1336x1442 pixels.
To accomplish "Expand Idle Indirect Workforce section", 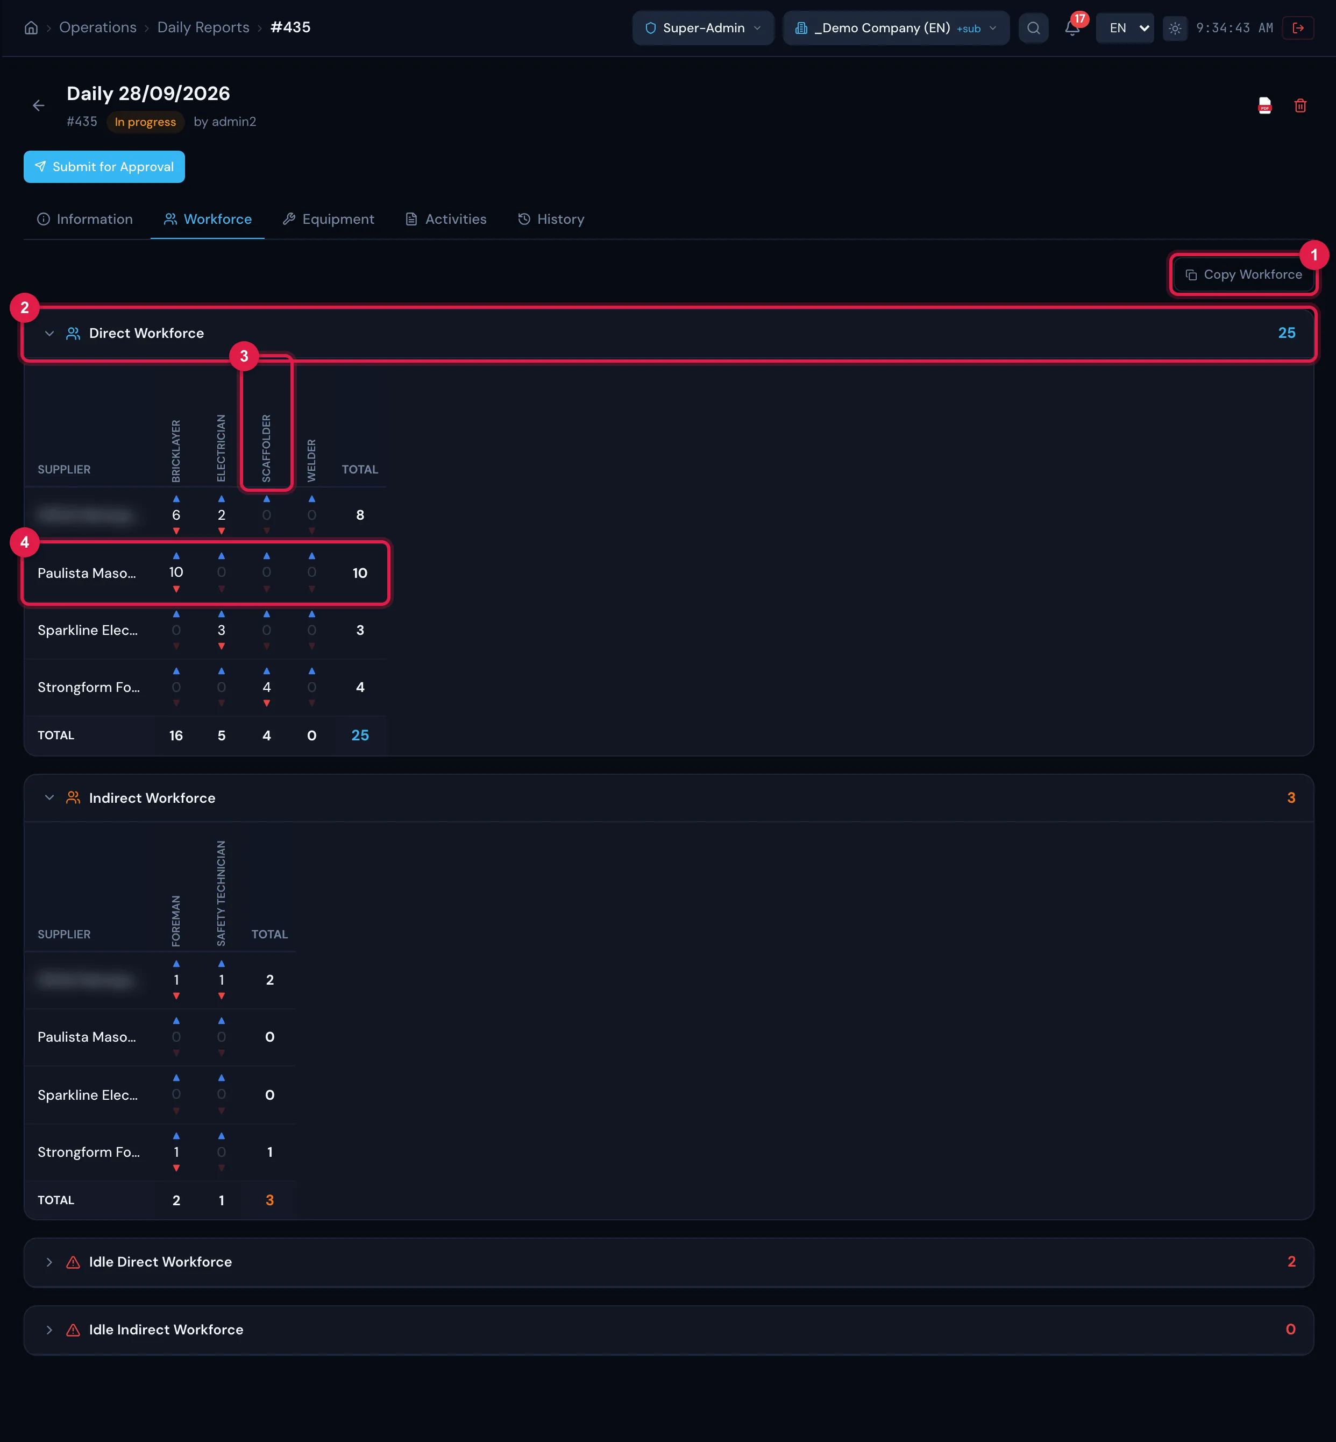I will [668, 1330].
